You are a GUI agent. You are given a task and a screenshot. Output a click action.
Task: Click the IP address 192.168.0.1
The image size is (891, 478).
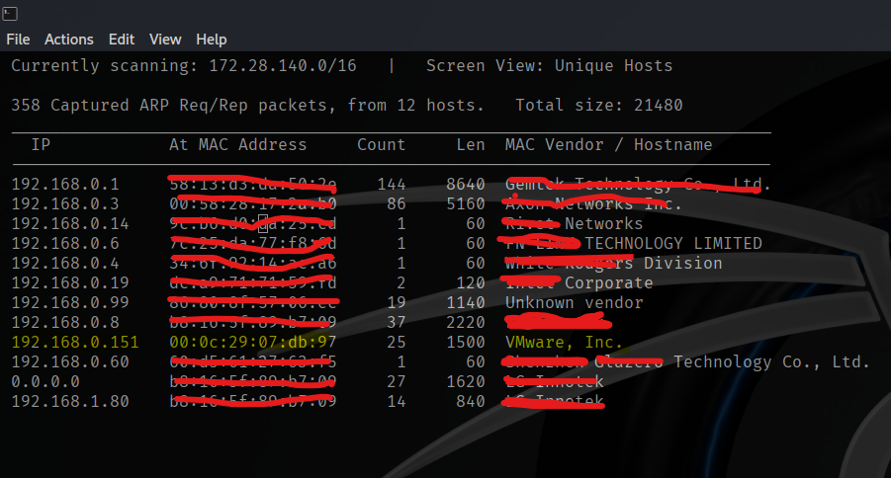[x=65, y=184]
